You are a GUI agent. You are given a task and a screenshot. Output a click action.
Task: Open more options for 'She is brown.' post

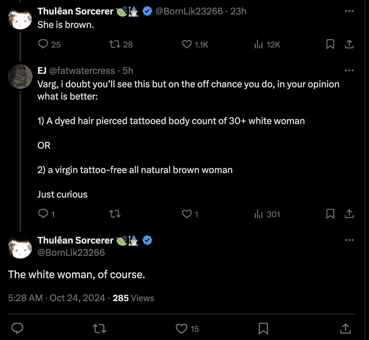349,11
